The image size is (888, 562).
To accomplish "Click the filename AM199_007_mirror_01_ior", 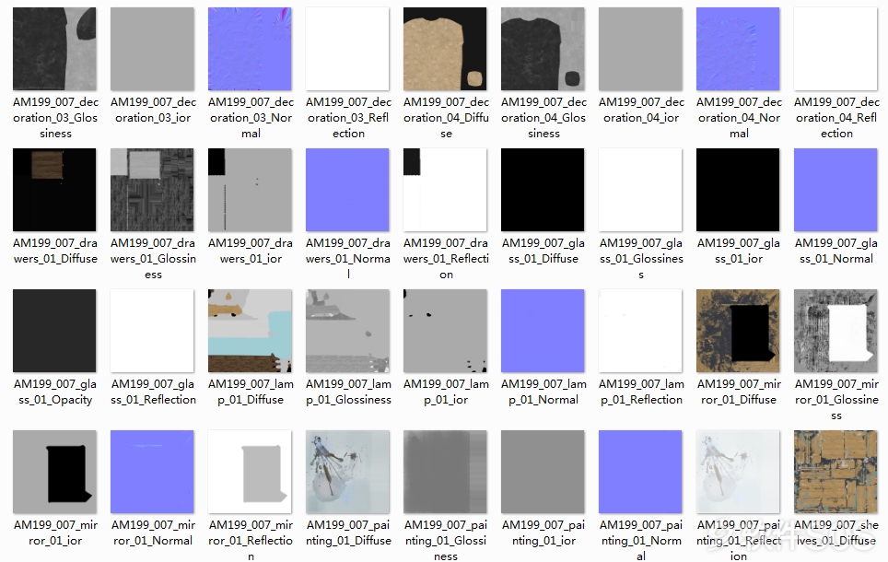I will (x=55, y=533).
